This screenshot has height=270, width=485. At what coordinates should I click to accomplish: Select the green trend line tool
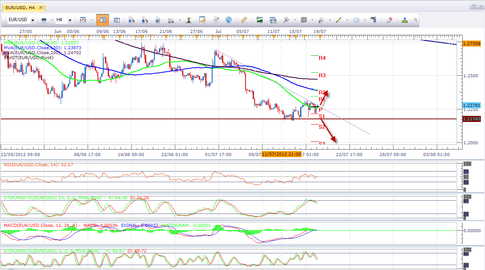(x=339, y=20)
